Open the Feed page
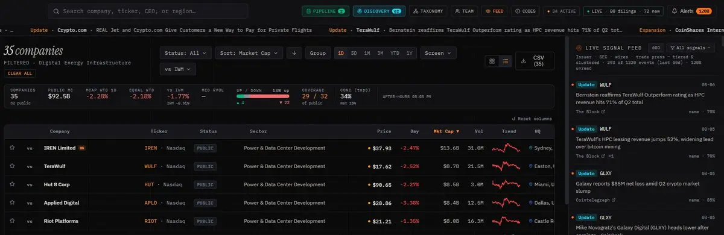 pyautogui.click(x=495, y=11)
